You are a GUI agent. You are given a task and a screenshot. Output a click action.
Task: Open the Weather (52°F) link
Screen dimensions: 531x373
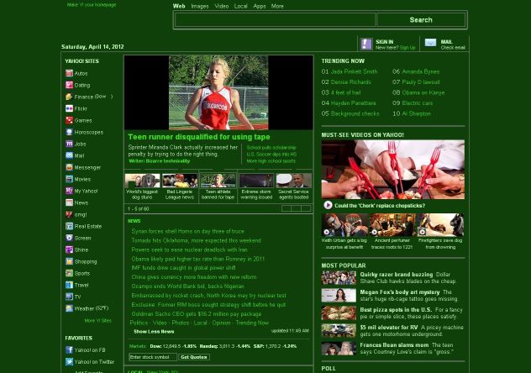tap(92, 308)
